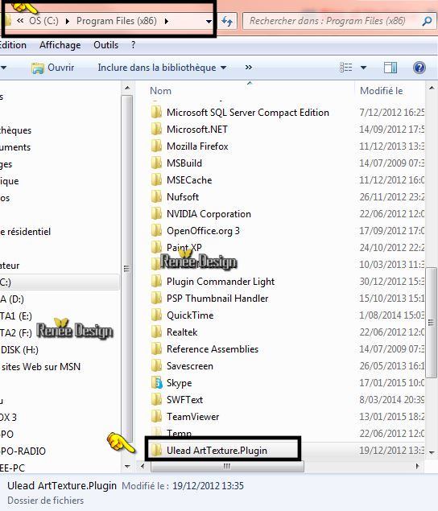
Task: Click horizontal scrollbar left arrow
Action: click(x=143, y=467)
